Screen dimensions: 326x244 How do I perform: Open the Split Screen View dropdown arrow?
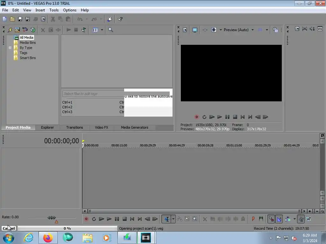tap(221, 30)
